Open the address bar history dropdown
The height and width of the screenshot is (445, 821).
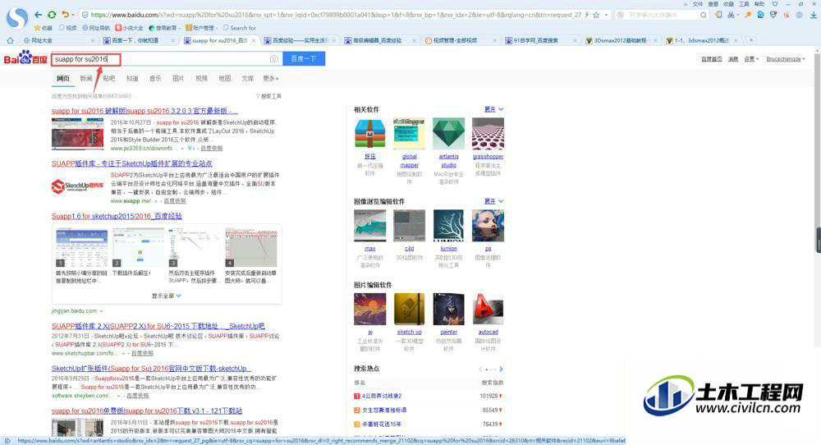click(x=606, y=15)
